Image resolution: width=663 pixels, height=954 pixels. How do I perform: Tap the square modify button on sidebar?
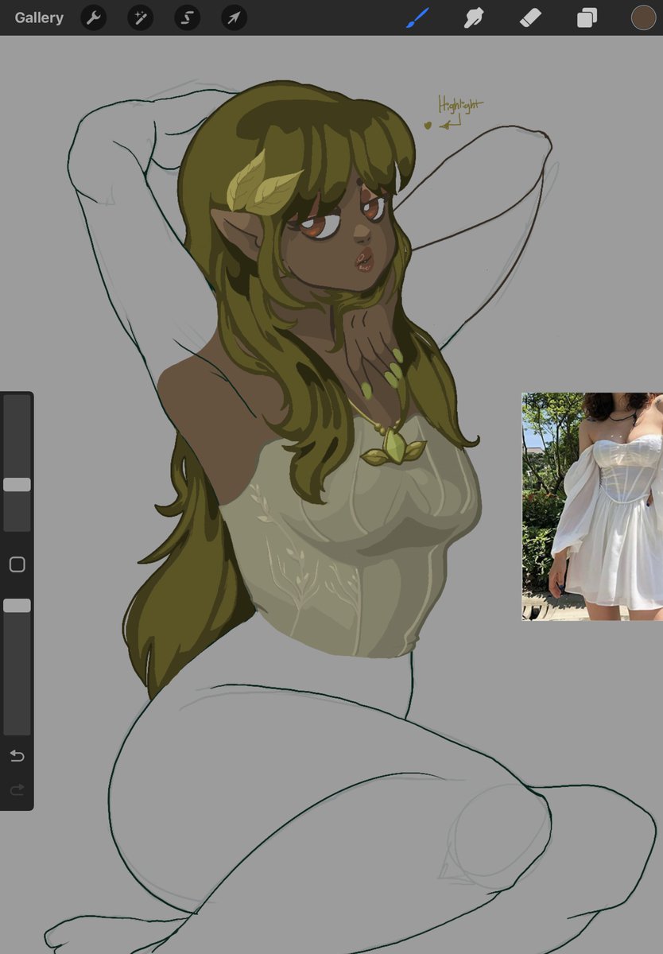(x=17, y=564)
